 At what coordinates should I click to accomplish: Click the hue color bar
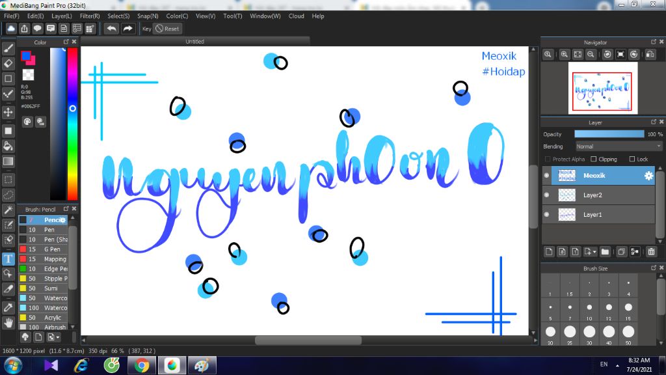(x=72, y=123)
